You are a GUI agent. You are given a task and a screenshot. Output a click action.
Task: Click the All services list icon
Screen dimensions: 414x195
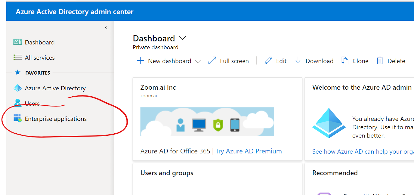(x=18, y=57)
